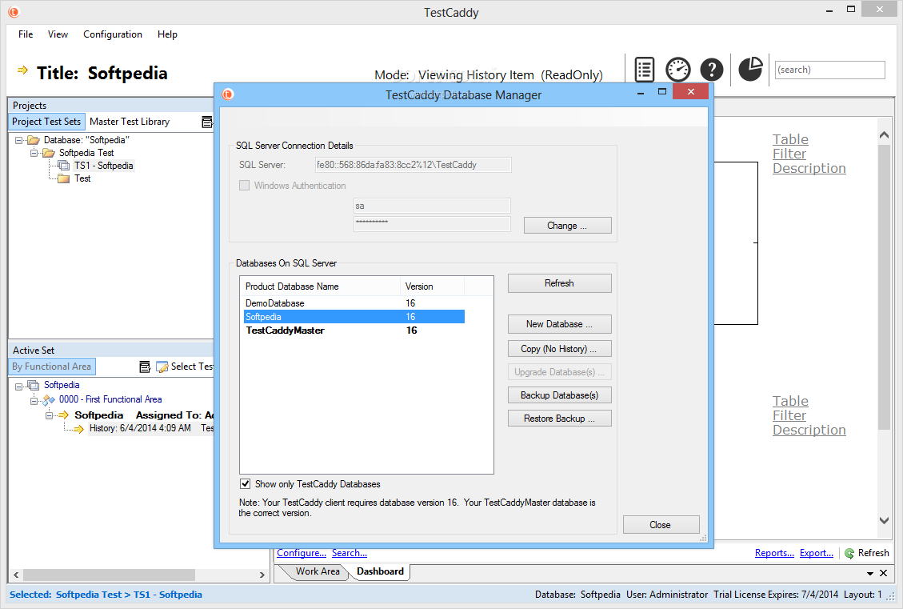
Task: Close the Dashboard pane with X
Action: (884, 573)
